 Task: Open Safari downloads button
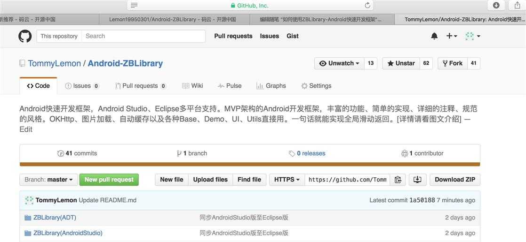(x=496, y=5)
